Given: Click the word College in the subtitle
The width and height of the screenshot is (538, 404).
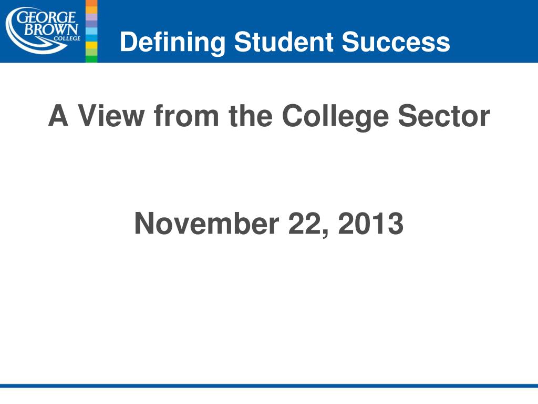Looking at the screenshot, I should [335, 117].
